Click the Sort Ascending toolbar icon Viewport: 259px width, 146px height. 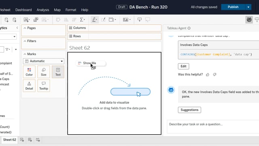pyautogui.click(x=66, y=20)
